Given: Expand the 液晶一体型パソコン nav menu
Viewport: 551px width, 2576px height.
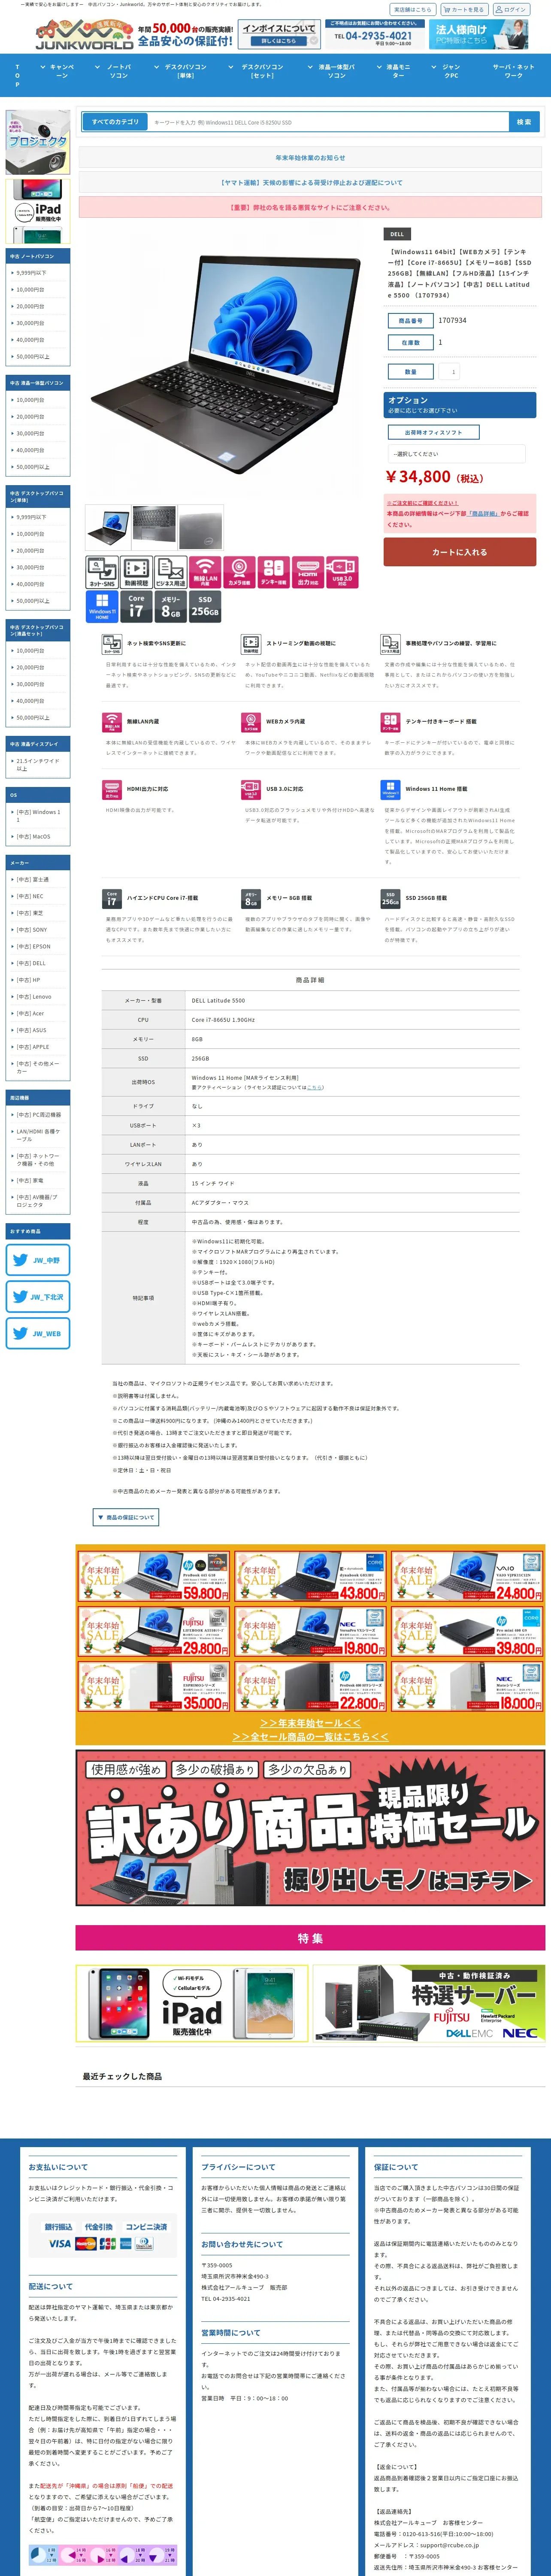Looking at the screenshot, I should 337,71.
